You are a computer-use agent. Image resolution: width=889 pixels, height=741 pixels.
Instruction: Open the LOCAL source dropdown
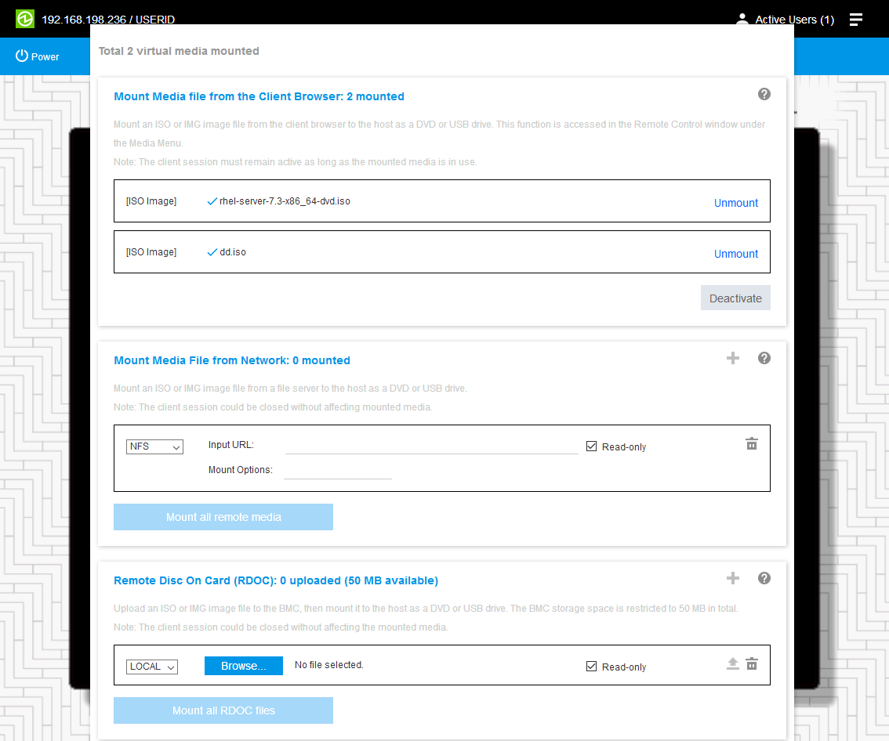click(x=152, y=667)
